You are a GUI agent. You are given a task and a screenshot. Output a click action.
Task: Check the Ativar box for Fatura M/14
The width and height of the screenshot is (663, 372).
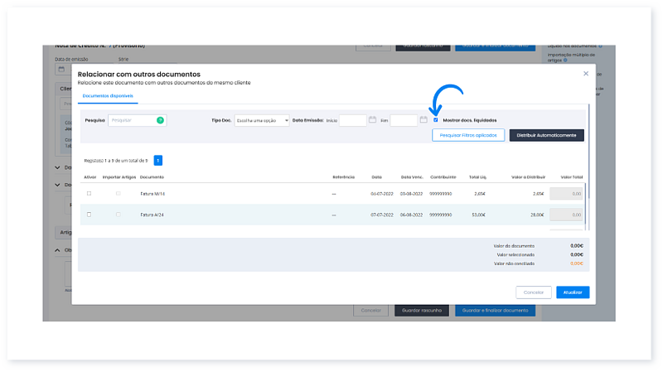[x=89, y=193]
